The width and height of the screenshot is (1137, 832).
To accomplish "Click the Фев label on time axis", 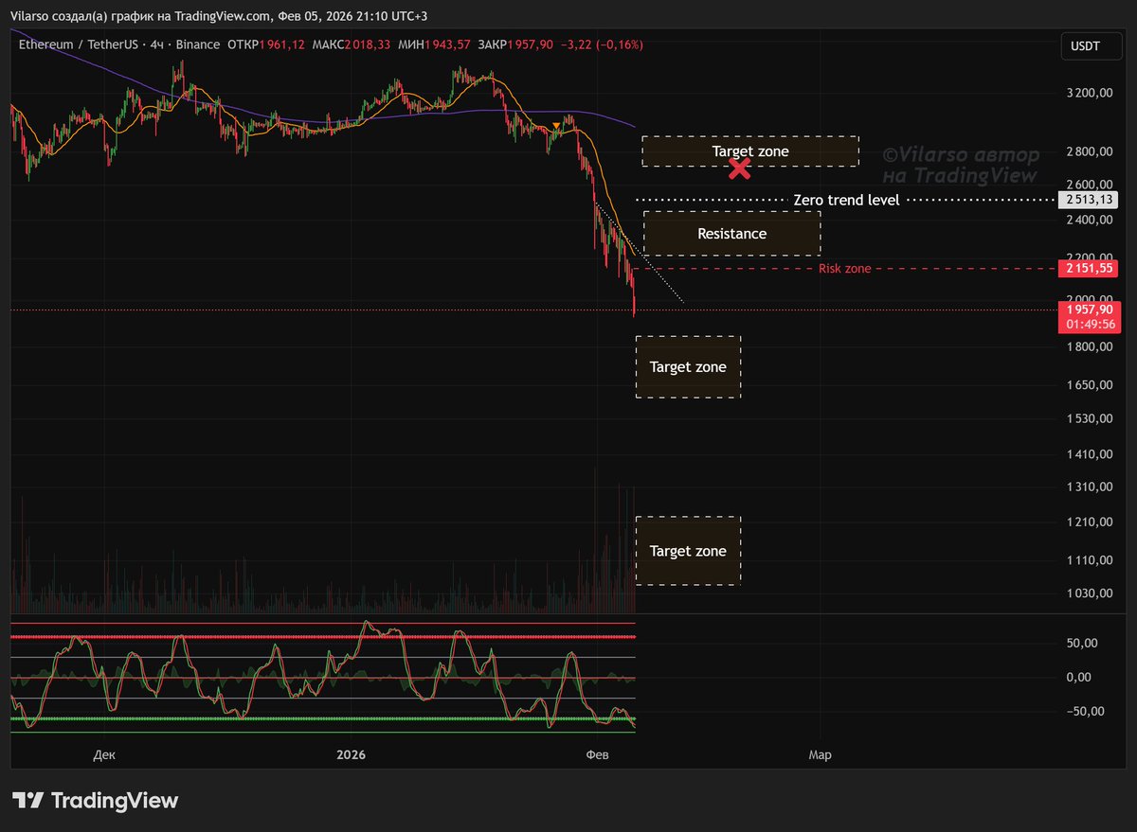I will point(597,754).
